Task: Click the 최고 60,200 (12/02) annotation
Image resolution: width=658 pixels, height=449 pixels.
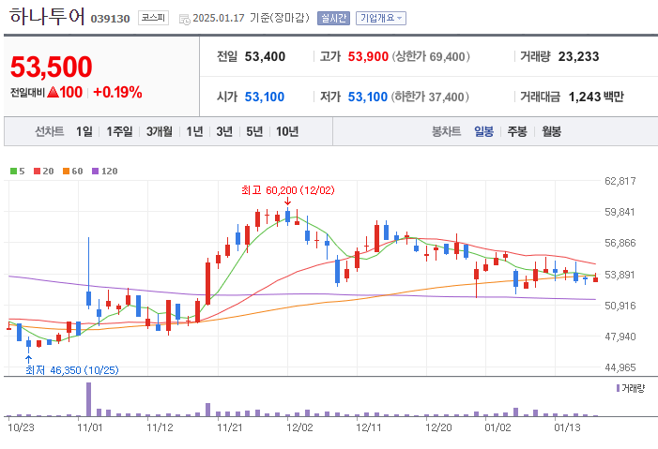Action: click(288, 190)
